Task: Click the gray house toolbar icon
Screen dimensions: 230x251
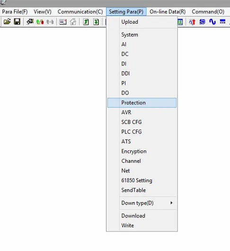Action: click(73, 22)
